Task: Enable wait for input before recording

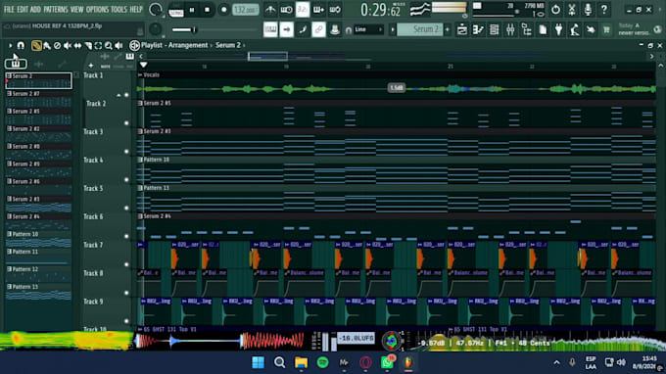Action: (x=286, y=10)
